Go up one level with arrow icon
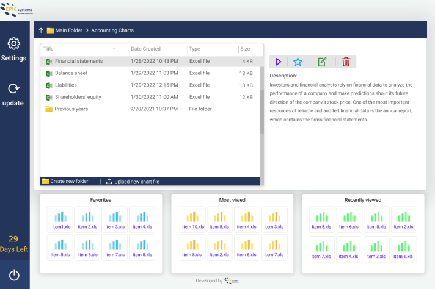Screen dimensions: 435x289 (x=41, y=30)
